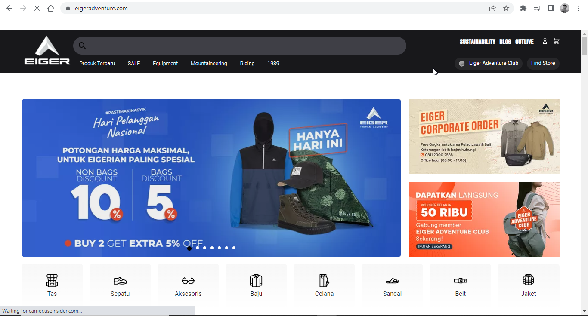Open the browser extensions puzzle icon
This screenshot has width=588, height=316.
(523, 8)
